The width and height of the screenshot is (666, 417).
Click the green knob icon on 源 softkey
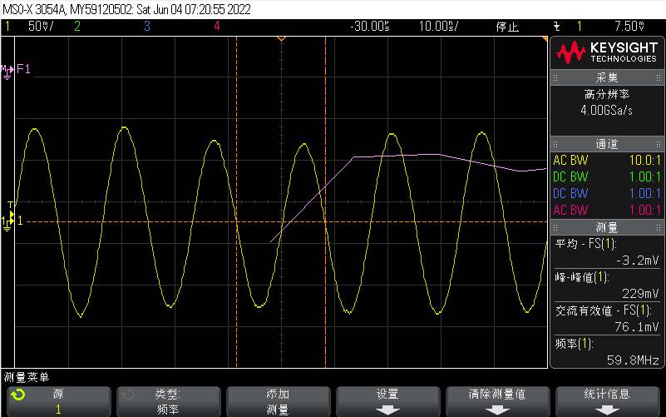coord(17,395)
